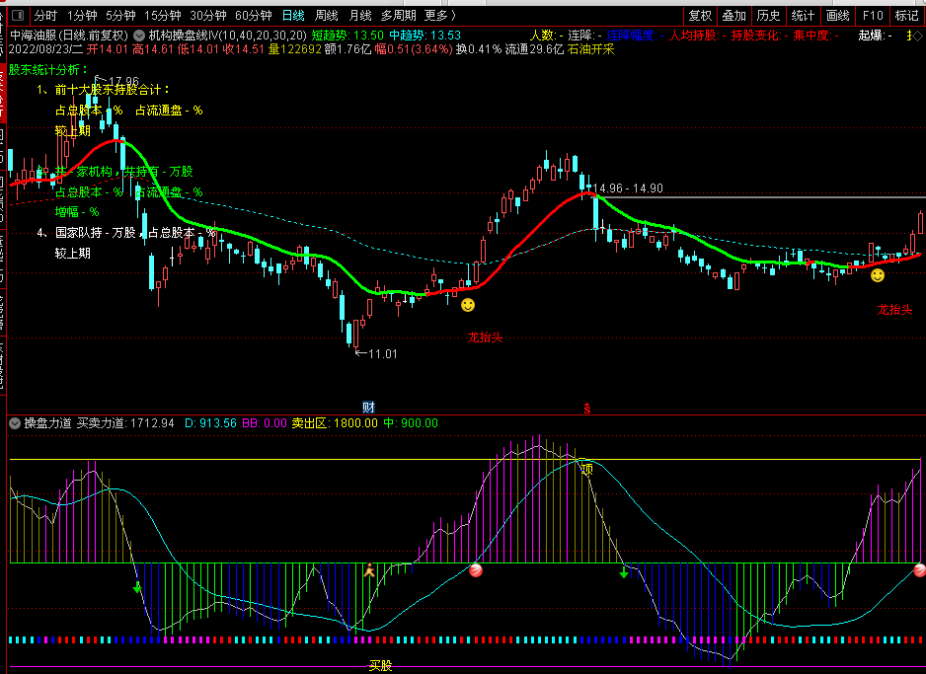Click the 股东统计分析 heading
The height and width of the screenshot is (674, 926).
(x=48, y=70)
